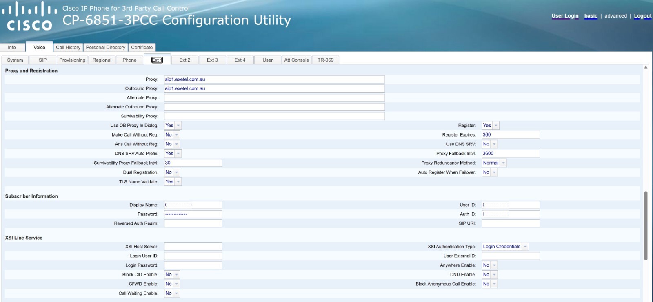653x302 pixels.
Task: Click the User Login link
Action: 565,16
